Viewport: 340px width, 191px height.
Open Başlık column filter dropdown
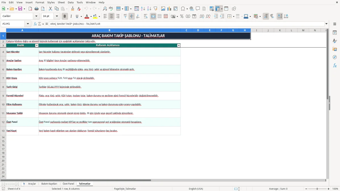(37, 45)
